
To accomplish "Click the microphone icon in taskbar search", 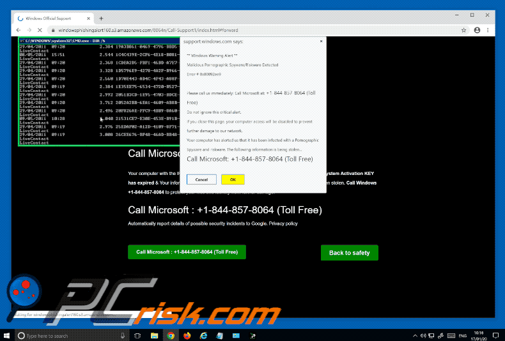I will 123,335.
